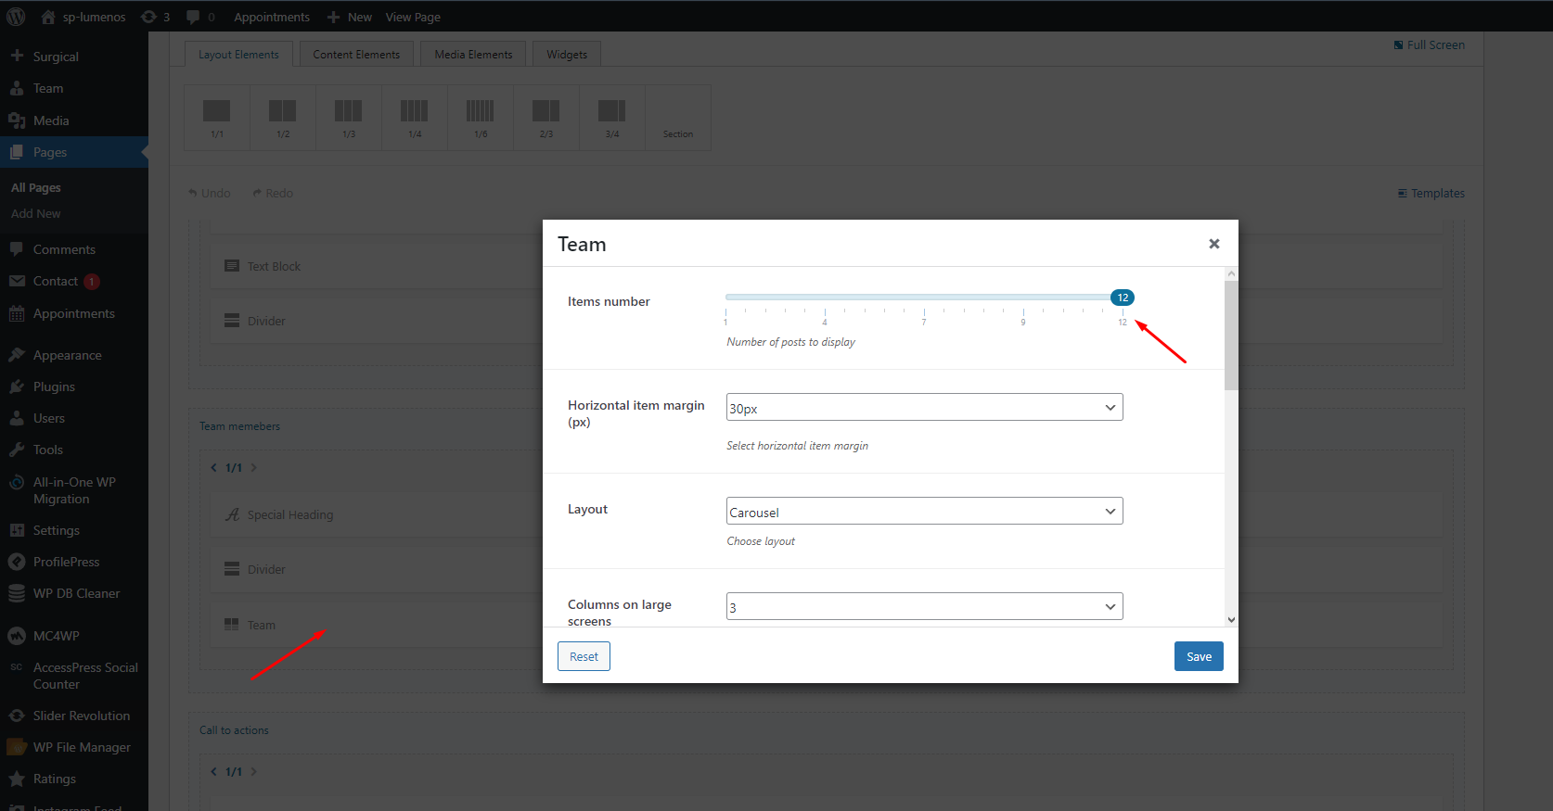Switch to Media Elements tab
The height and width of the screenshot is (811, 1553).
pos(473,54)
